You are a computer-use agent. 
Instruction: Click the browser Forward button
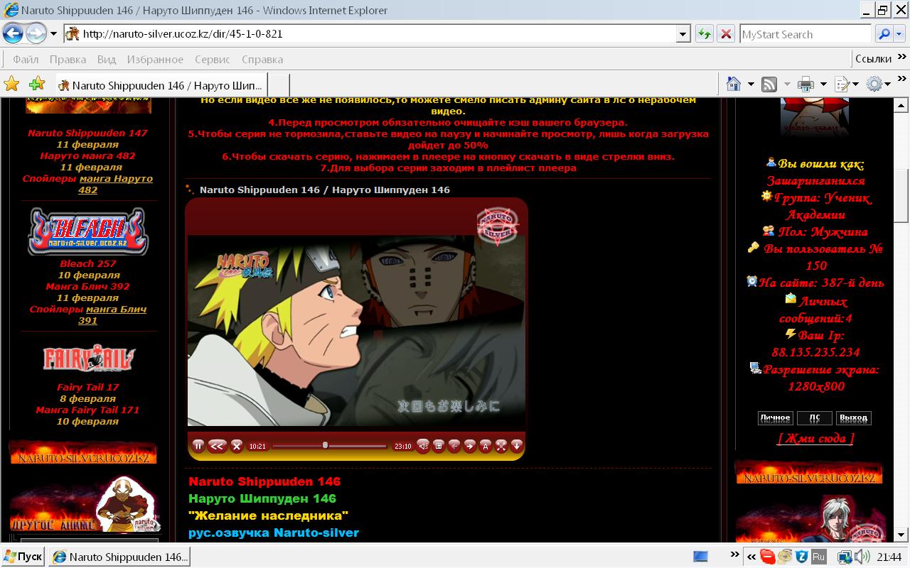tap(36, 33)
